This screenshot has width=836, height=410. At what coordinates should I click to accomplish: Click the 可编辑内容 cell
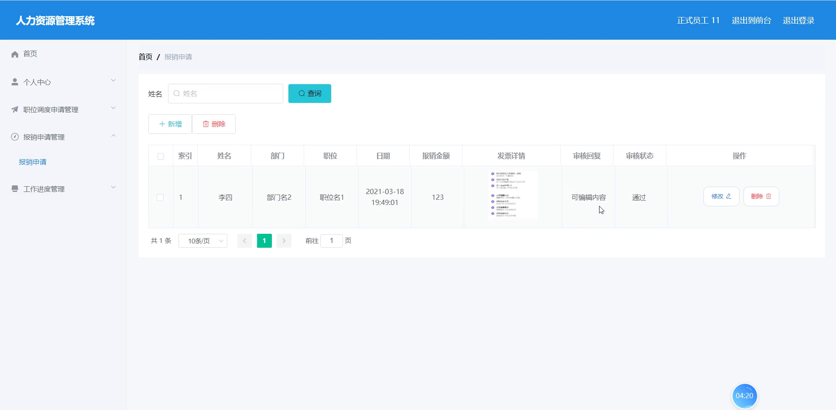click(x=589, y=197)
